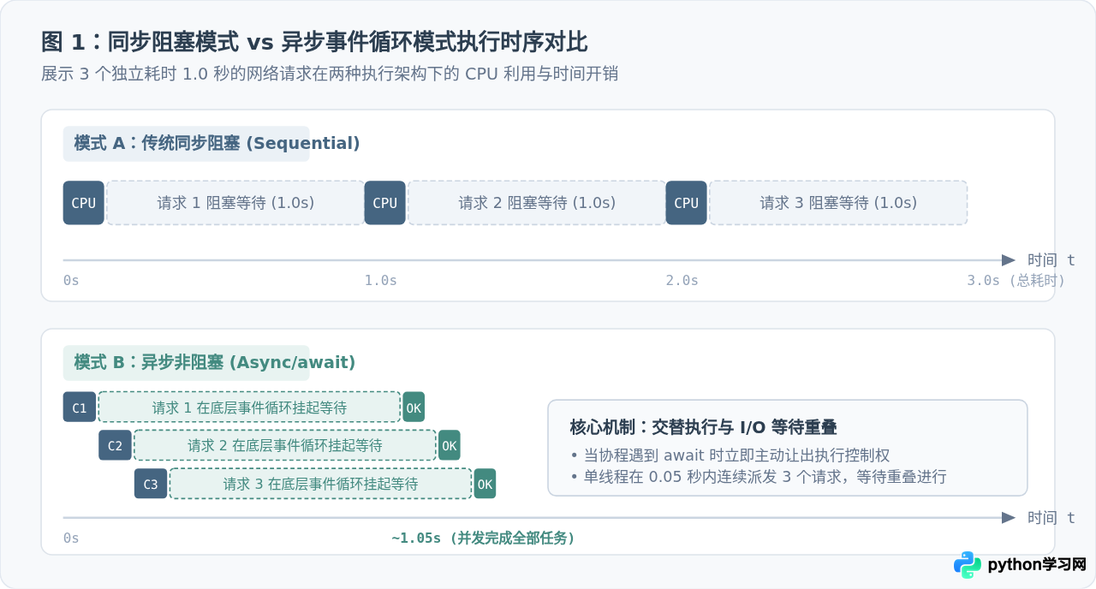Click the OK block ending the 请求 1 row
Image resolution: width=1096 pixels, height=589 pixels.
(x=414, y=408)
